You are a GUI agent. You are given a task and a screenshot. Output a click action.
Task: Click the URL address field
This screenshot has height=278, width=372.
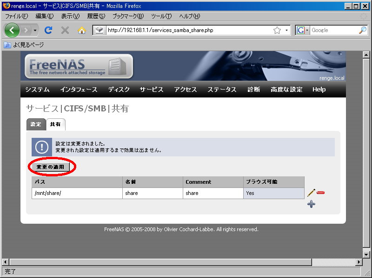pos(189,30)
